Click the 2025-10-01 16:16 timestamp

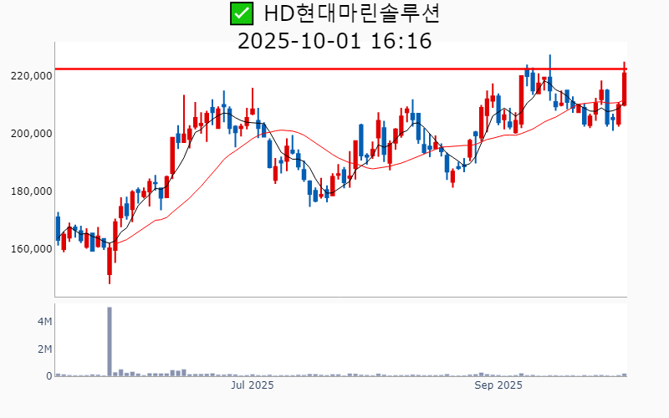pos(334,40)
